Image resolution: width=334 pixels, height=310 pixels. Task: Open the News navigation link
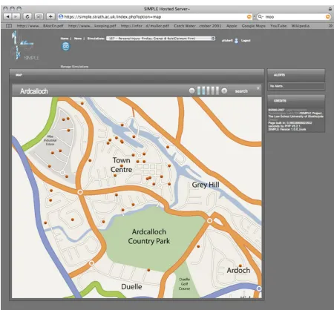coord(78,39)
